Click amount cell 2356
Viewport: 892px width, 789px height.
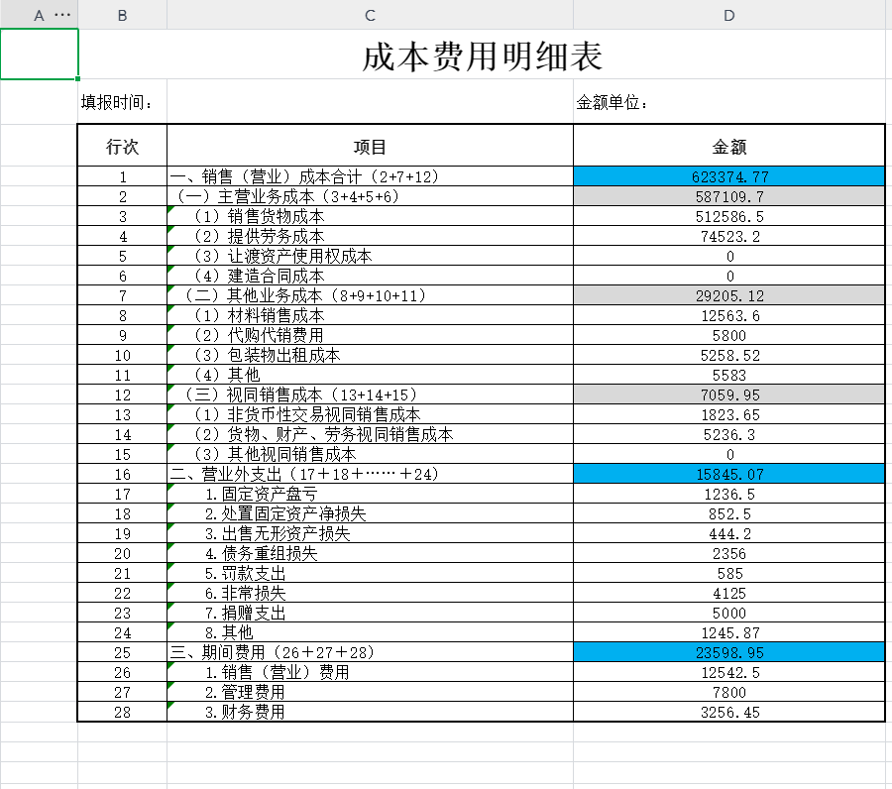729,553
